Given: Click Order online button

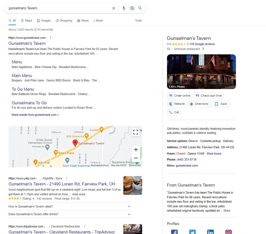Looking at the screenshot, I should click(180, 96).
